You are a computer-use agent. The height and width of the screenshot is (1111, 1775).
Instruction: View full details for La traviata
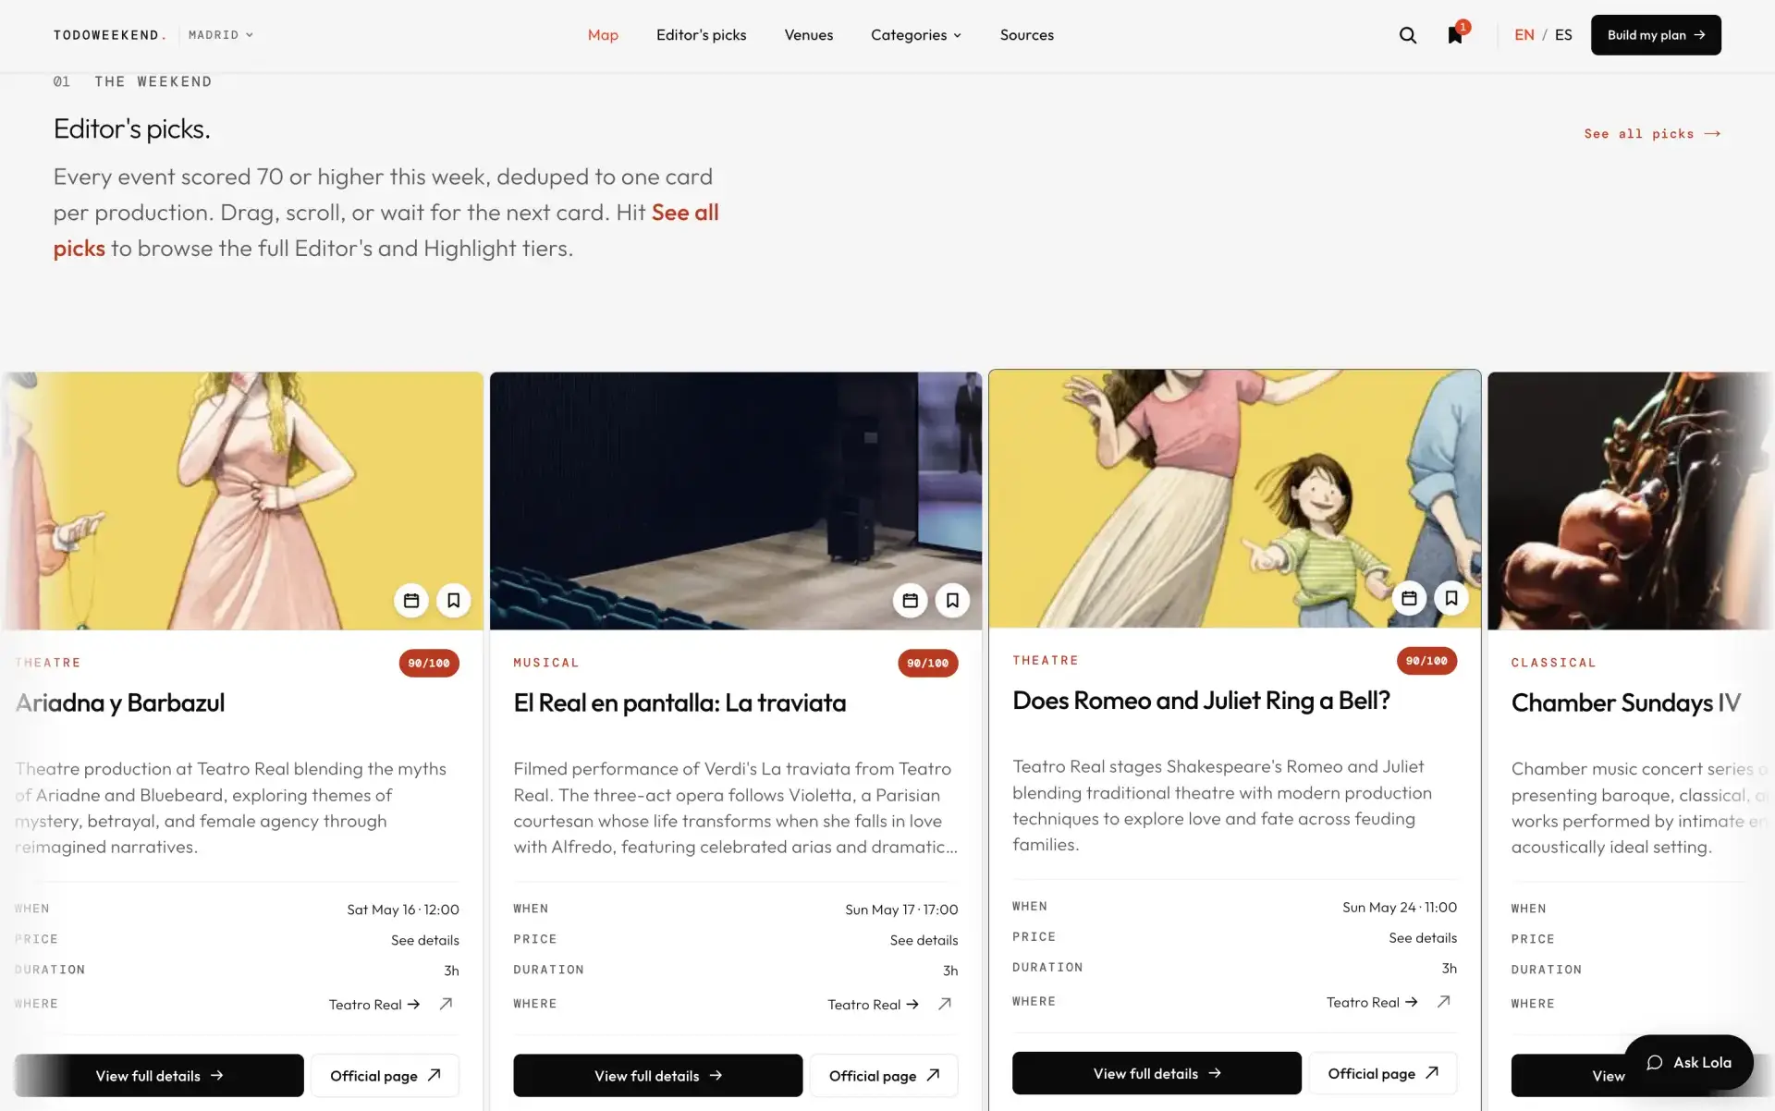(x=658, y=1076)
